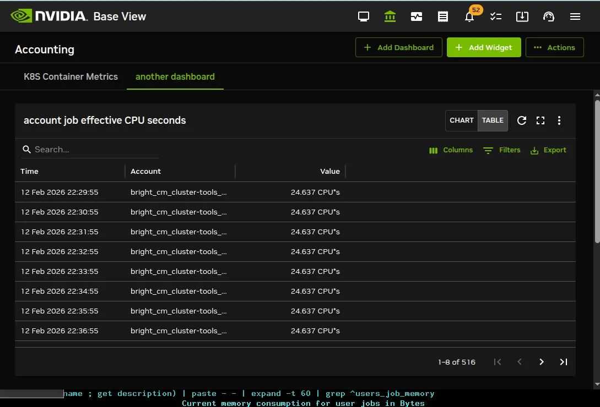Open the Columns chooser
The width and height of the screenshot is (600, 407).
pyautogui.click(x=451, y=150)
